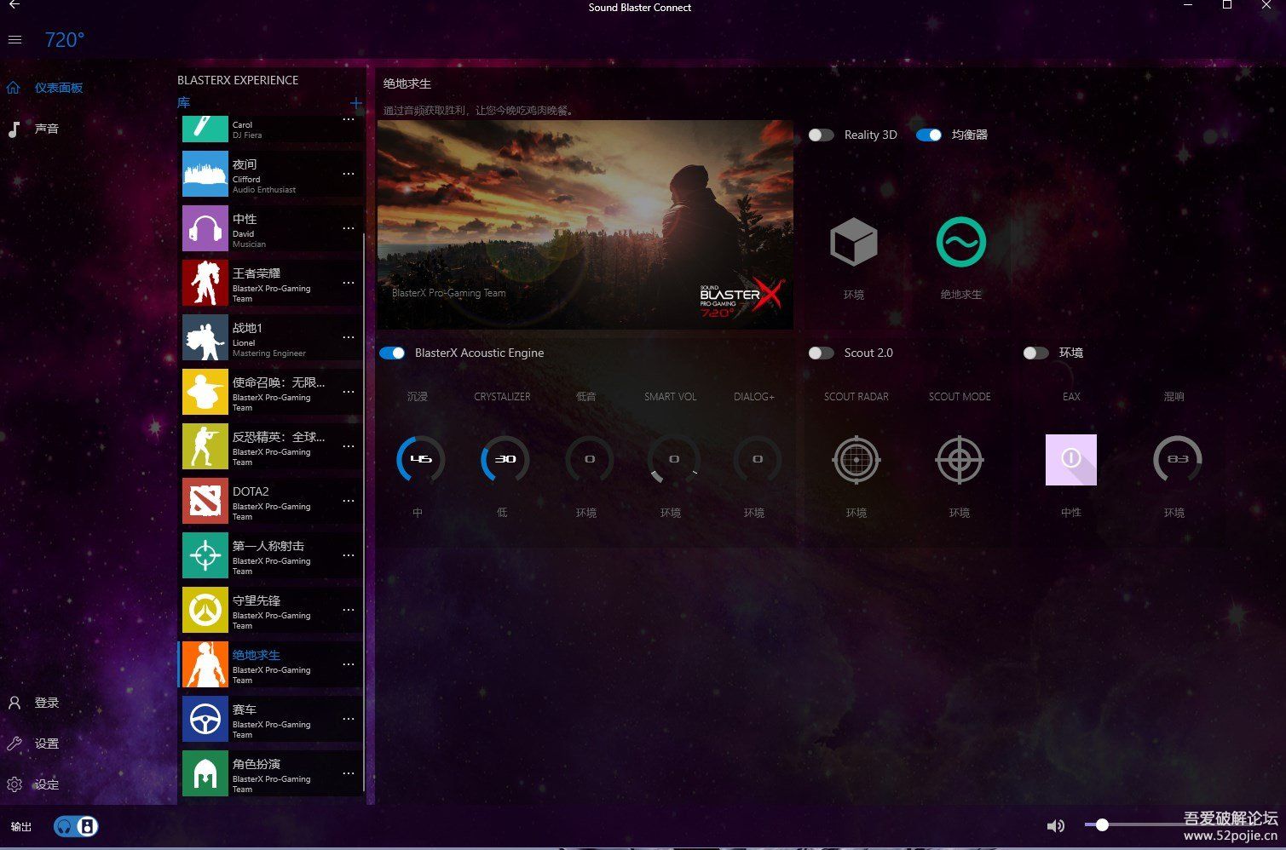
Task: Choose the 王者荣耀 profile icon
Action: (205, 283)
